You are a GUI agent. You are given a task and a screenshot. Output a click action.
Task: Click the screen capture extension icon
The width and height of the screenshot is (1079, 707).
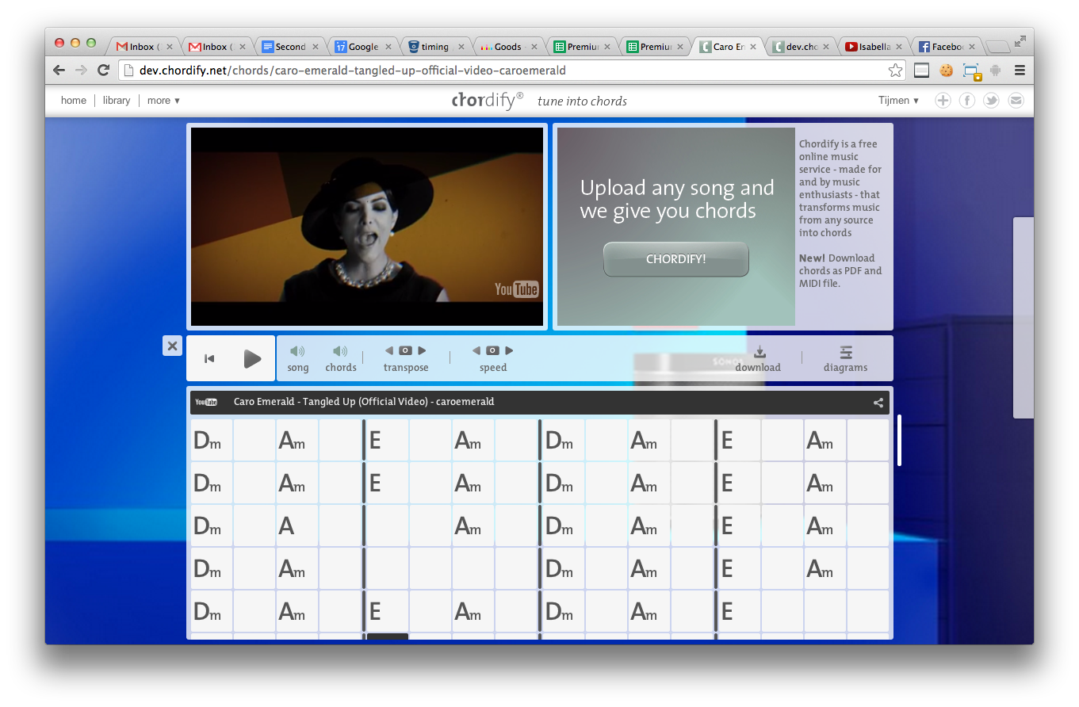click(x=972, y=71)
